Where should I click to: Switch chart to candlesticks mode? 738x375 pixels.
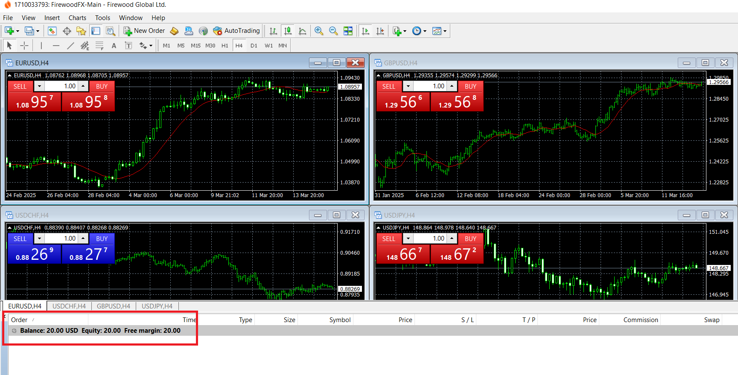(x=288, y=31)
